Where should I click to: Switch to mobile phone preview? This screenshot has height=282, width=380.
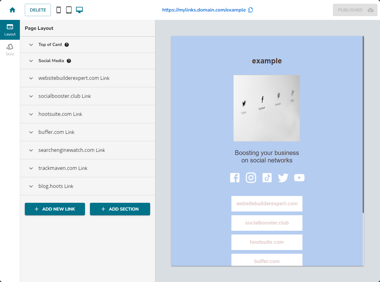(x=59, y=10)
